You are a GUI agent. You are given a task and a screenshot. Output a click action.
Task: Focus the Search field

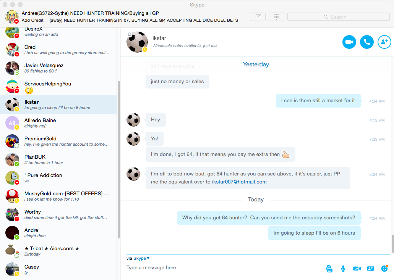point(339,17)
